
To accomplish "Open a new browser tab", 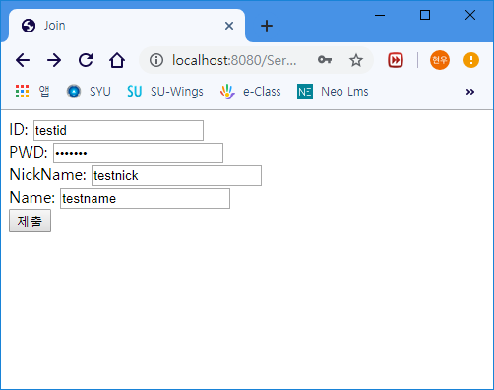I will (x=267, y=26).
